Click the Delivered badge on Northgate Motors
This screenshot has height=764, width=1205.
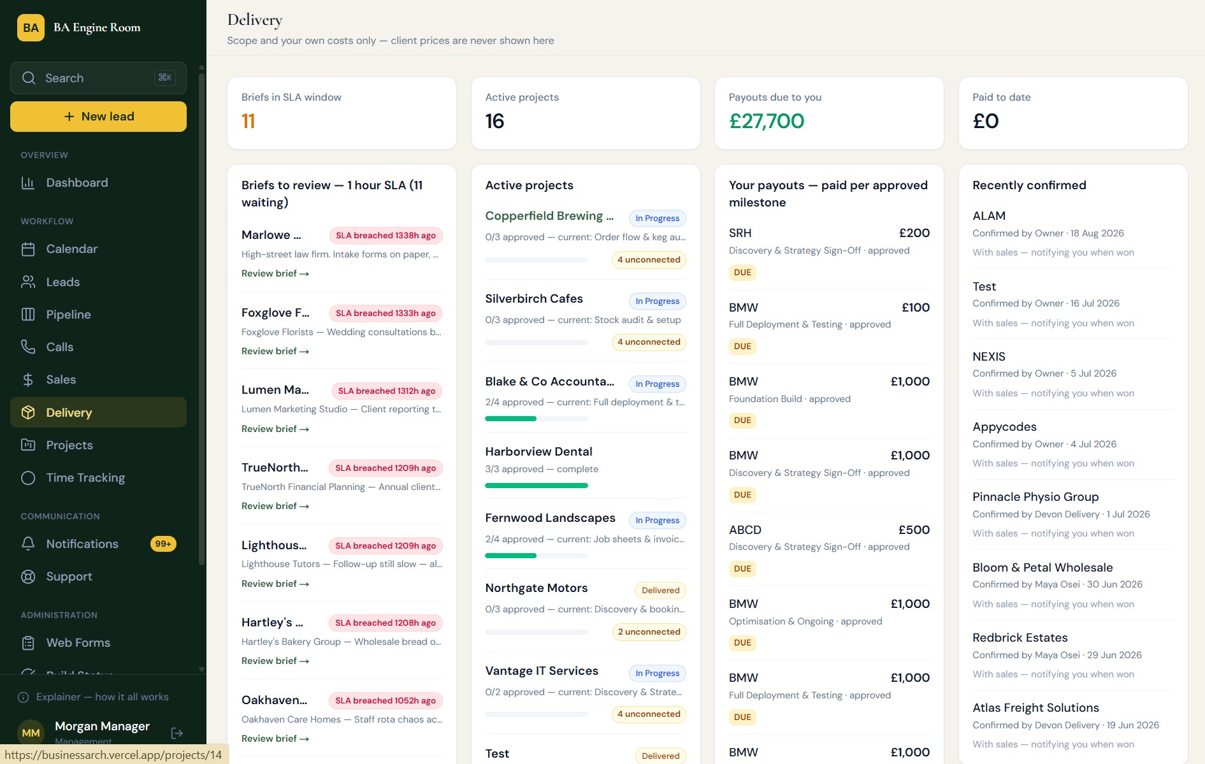pyautogui.click(x=661, y=591)
